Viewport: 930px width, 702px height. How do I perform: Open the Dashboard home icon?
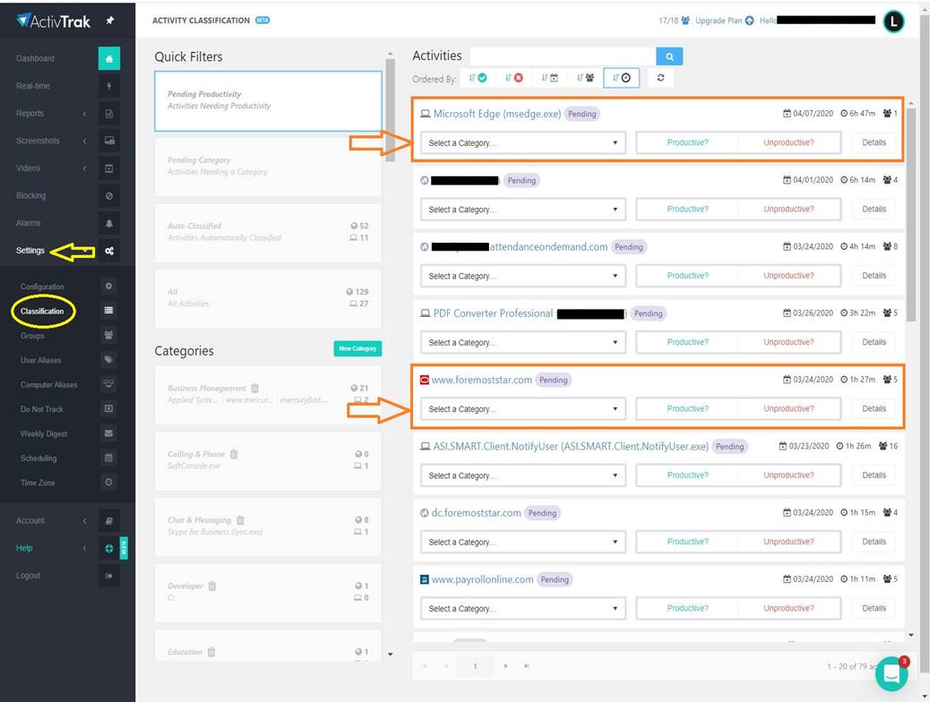(x=109, y=59)
